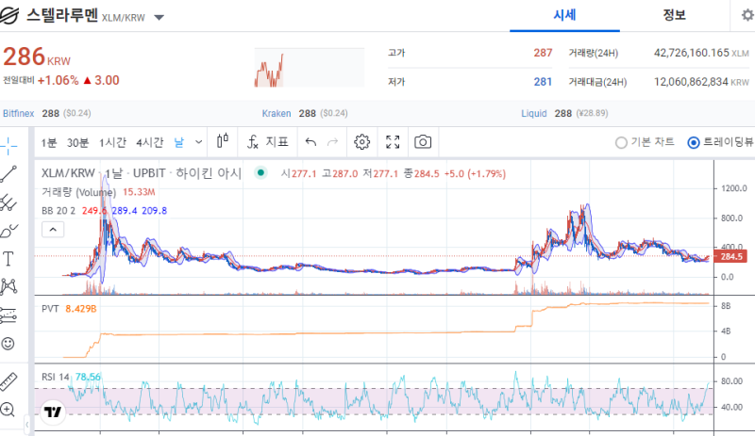Viewport: 755px width, 436px height.
Task: Open the candlestick chart type selector
Action: (223, 141)
